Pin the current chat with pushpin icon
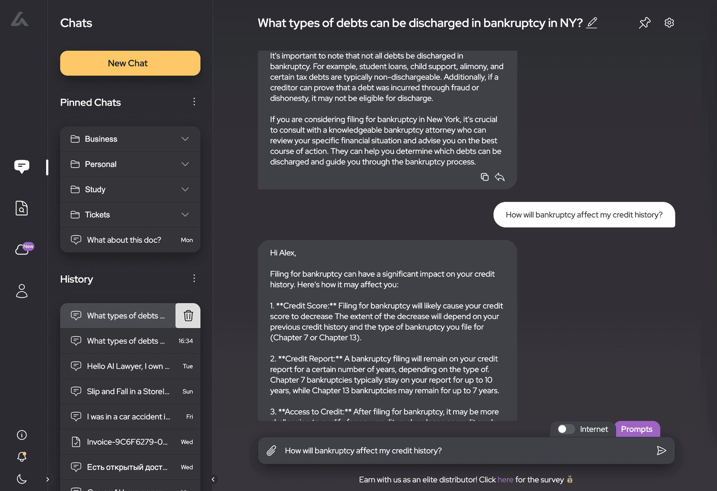The image size is (717, 491). [644, 23]
